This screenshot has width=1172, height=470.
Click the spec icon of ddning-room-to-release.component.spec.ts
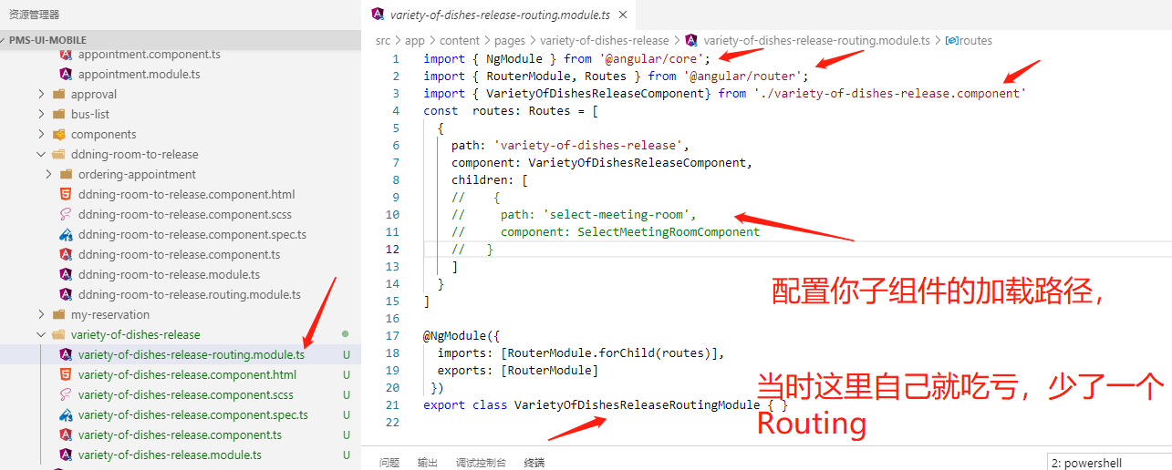pos(66,234)
